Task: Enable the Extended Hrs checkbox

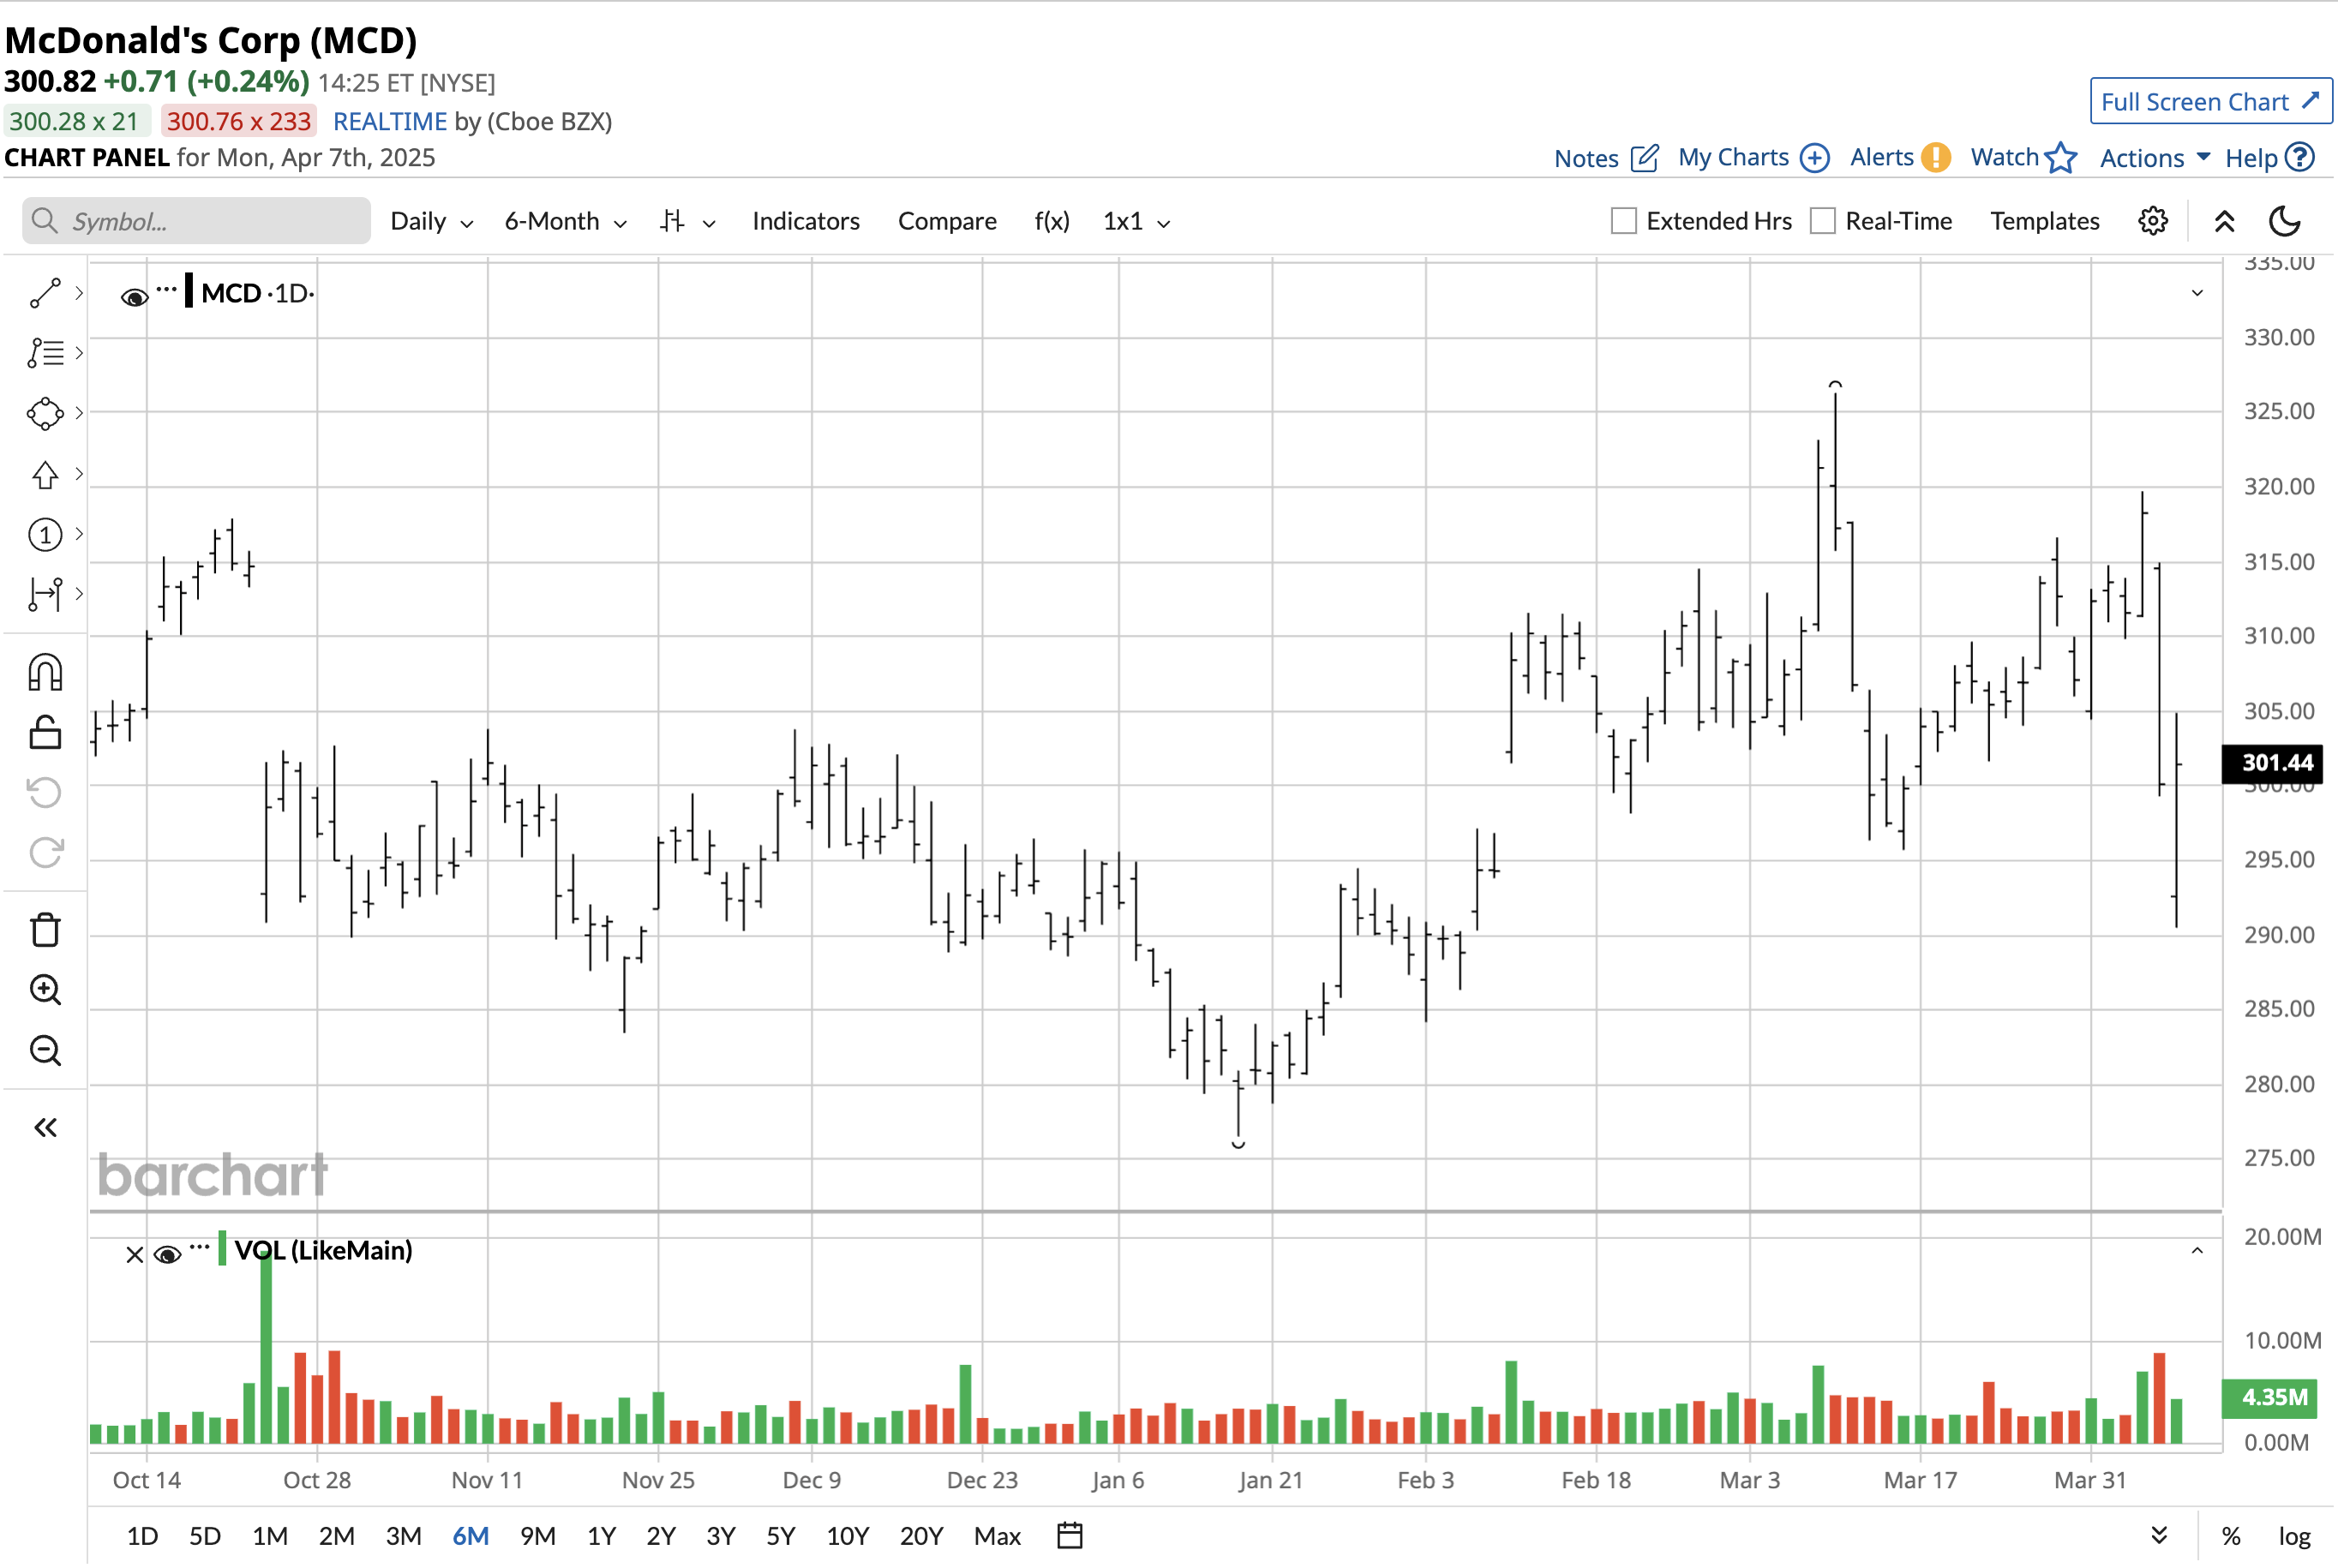Action: [x=1623, y=221]
